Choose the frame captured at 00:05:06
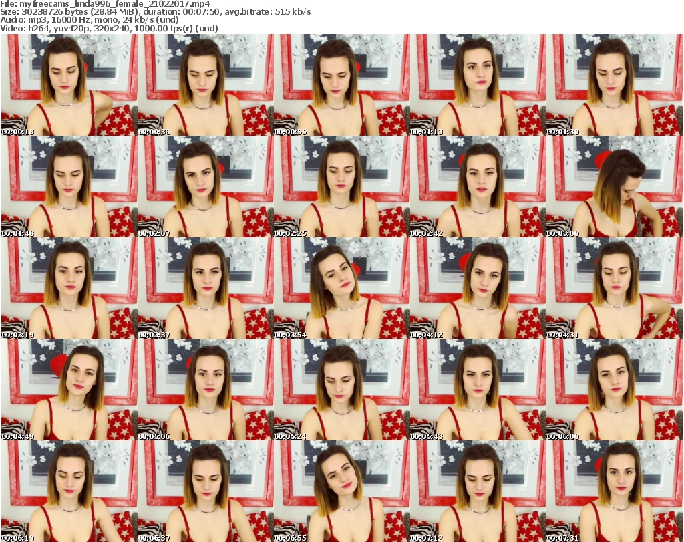The height and width of the screenshot is (542, 684). [206, 390]
